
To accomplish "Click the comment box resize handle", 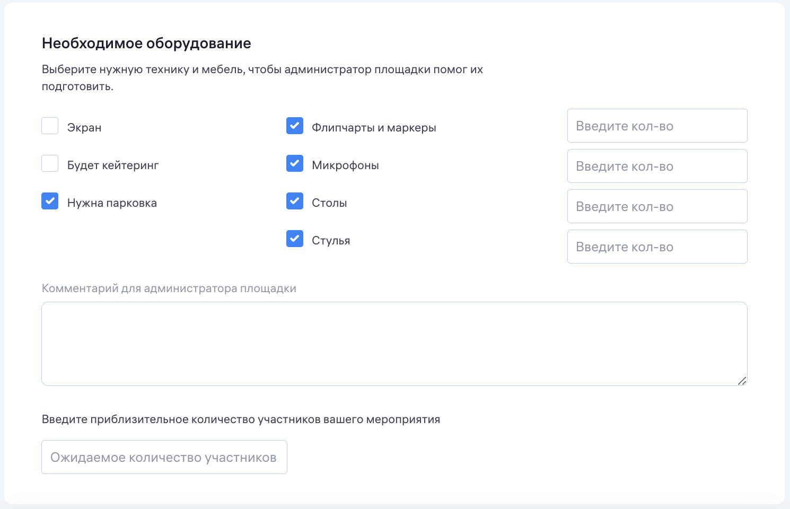I will coord(742,381).
